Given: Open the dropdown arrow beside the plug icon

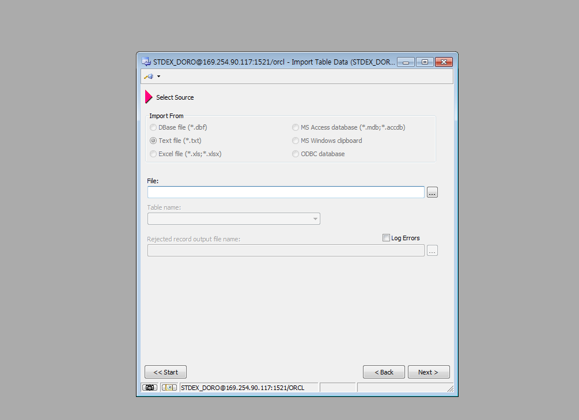Looking at the screenshot, I should pos(158,76).
